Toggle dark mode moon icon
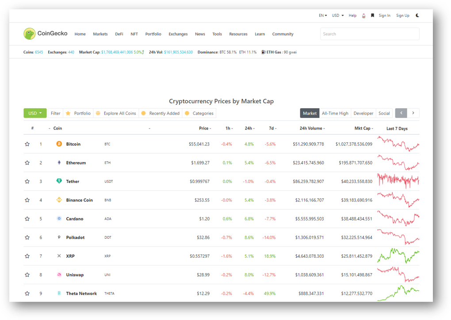 click(417, 15)
